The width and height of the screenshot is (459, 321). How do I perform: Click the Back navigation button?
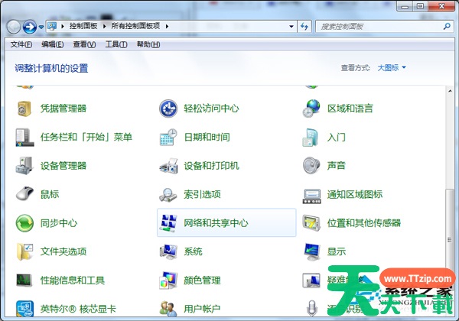point(14,27)
